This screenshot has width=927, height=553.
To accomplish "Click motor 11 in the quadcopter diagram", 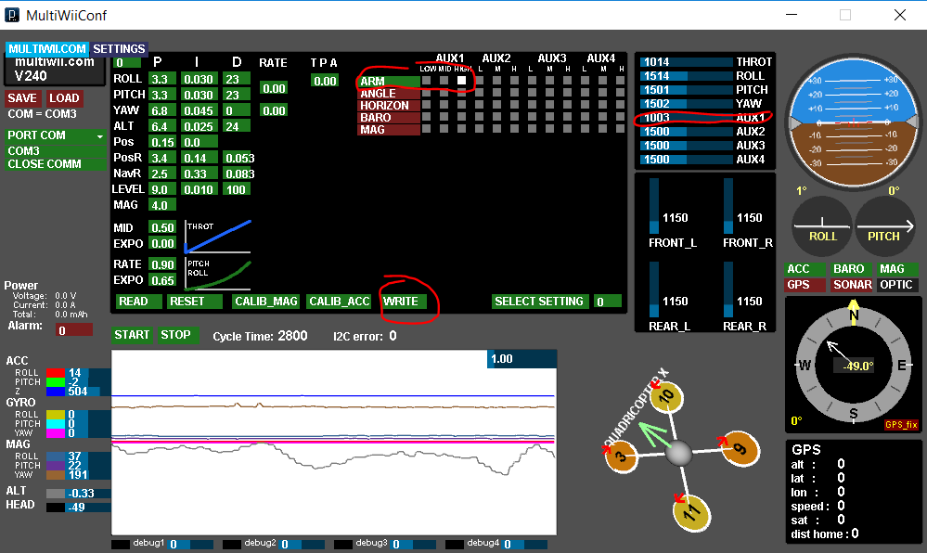I will coord(691,513).
